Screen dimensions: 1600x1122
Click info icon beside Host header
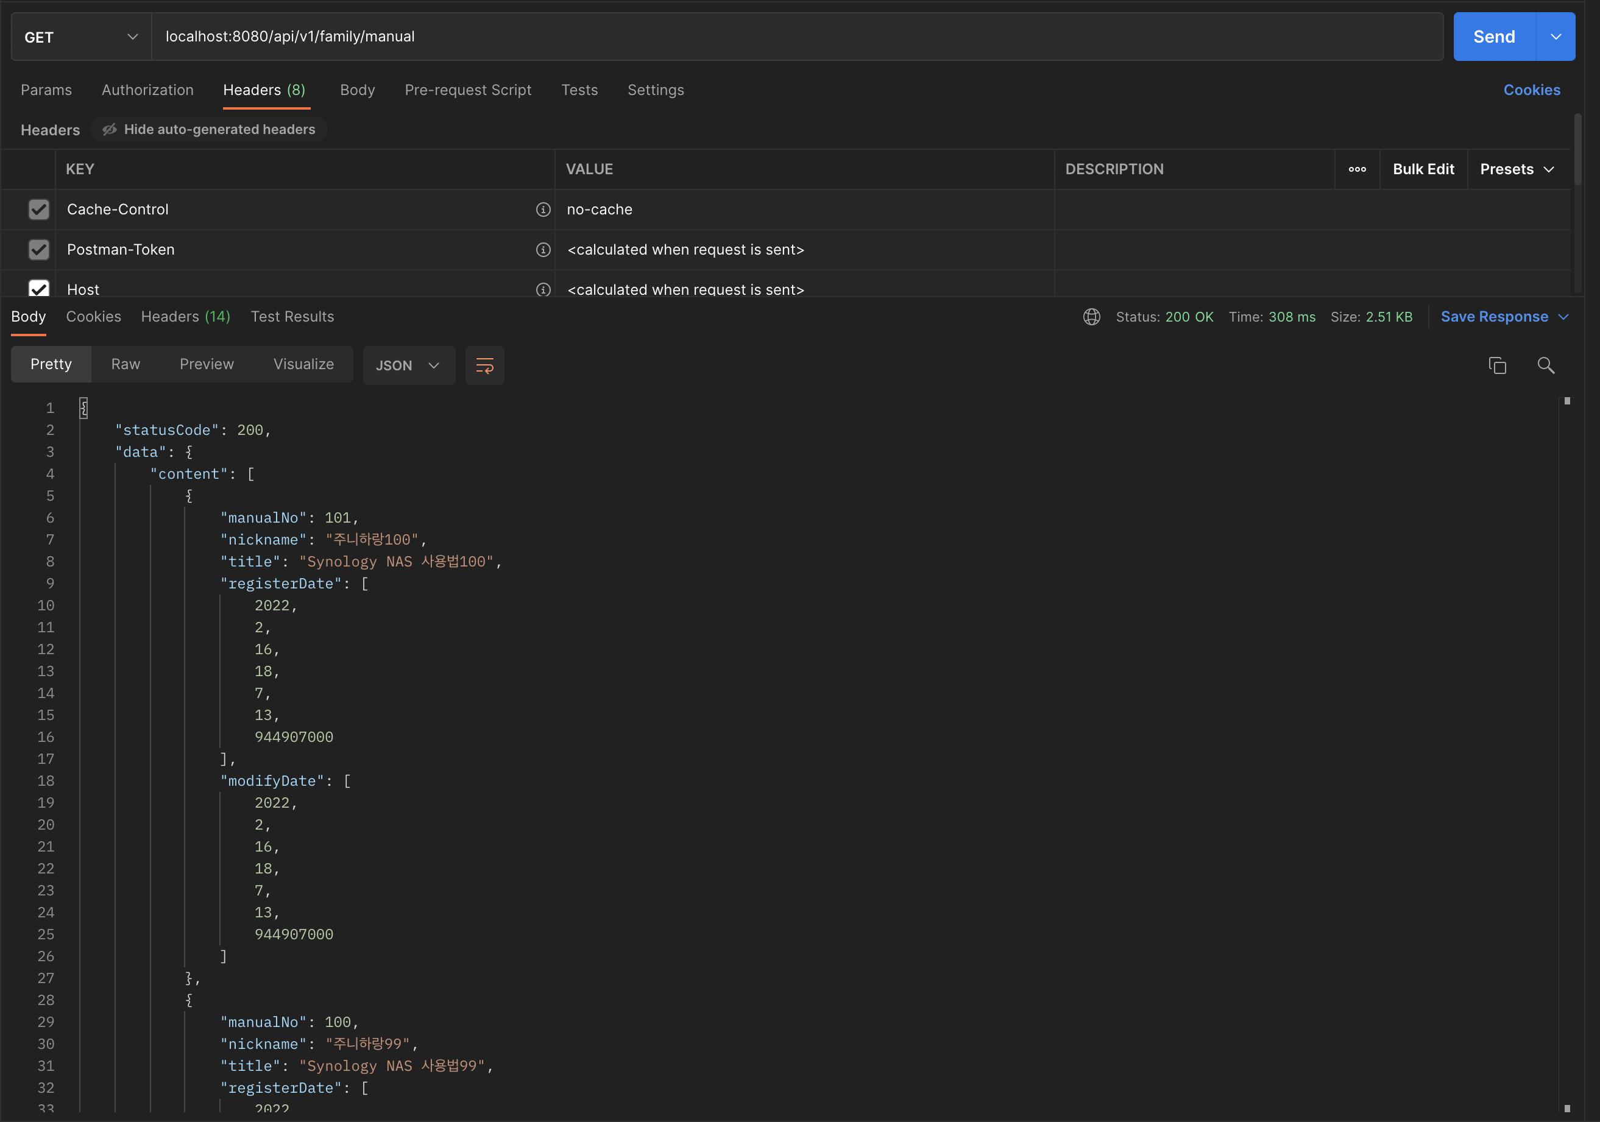click(543, 289)
